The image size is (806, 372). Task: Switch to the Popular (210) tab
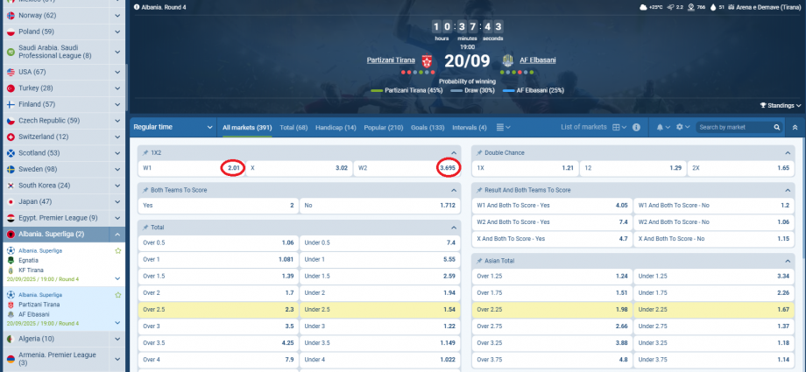click(x=384, y=128)
